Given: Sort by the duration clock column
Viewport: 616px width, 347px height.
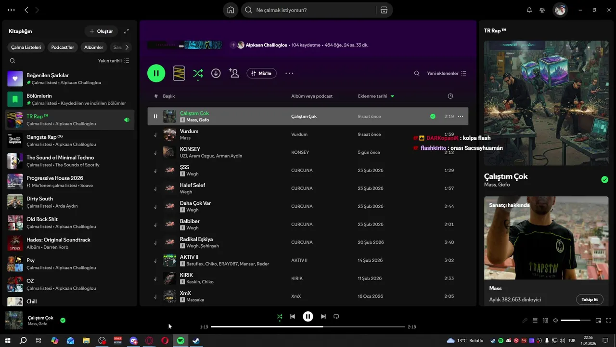Looking at the screenshot, I should pos(450,96).
